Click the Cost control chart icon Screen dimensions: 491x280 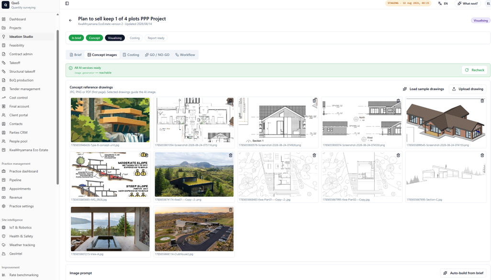4,98
